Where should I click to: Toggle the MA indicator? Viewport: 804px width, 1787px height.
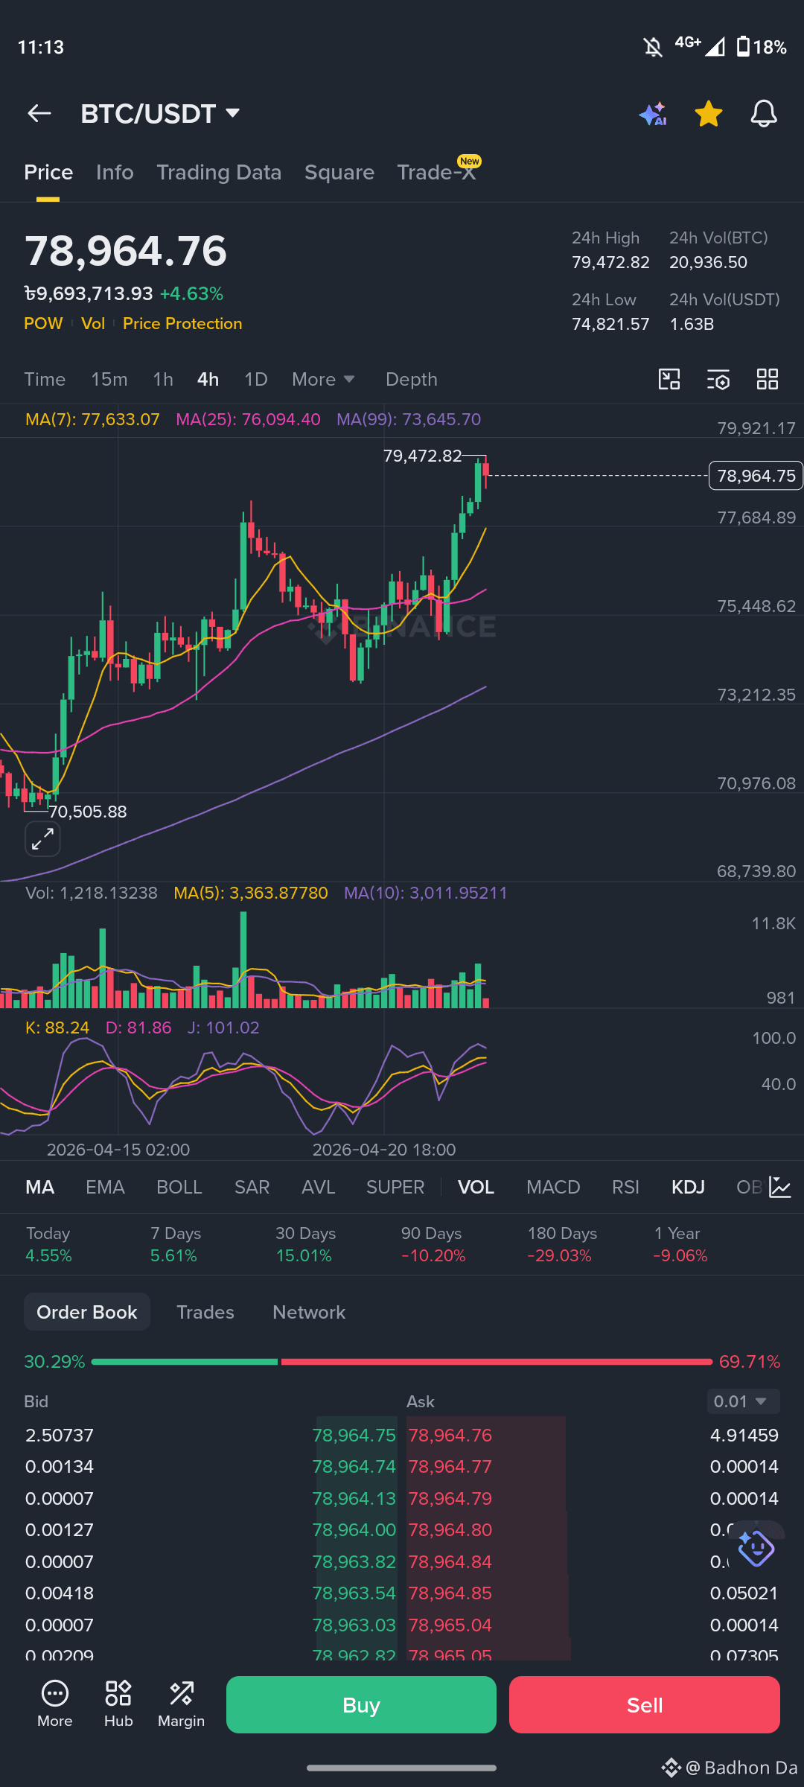click(40, 1187)
